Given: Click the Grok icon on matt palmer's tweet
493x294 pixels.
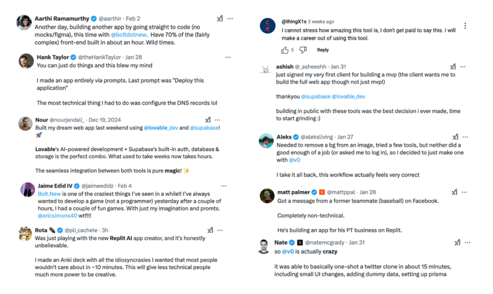Looking at the screenshot, I should click(x=454, y=192).
